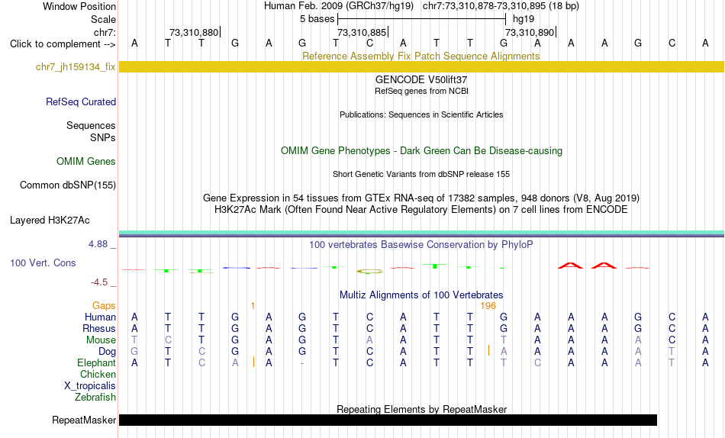Click OMIM Gene Phenotypes track title

(x=421, y=151)
